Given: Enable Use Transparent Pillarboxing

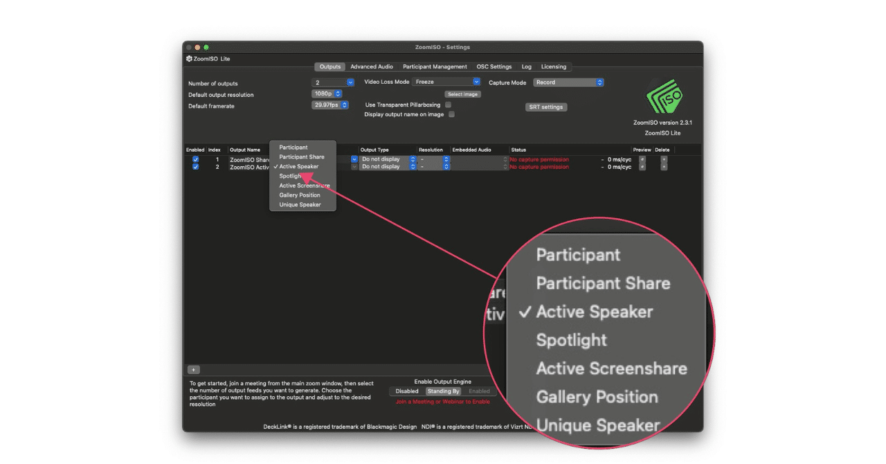Looking at the screenshot, I should 449,105.
